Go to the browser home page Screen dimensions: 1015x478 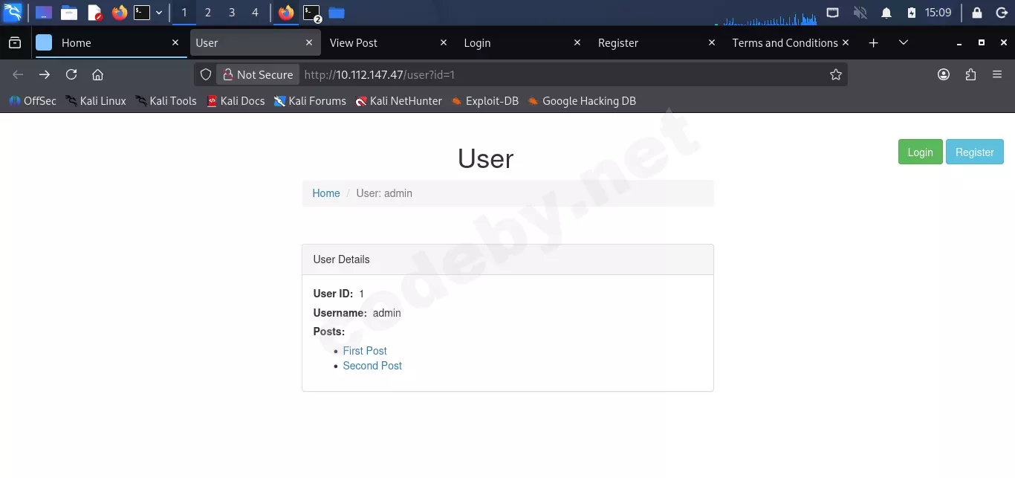(97, 74)
